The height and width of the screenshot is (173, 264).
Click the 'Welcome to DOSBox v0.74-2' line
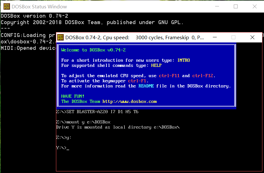tap(94, 50)
